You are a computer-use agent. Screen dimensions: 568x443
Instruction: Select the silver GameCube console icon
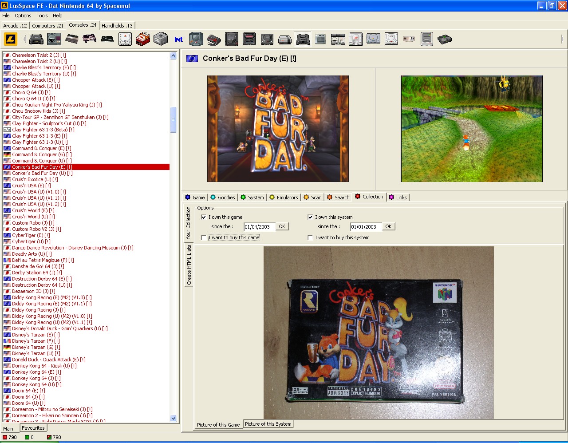coord(161,39)
